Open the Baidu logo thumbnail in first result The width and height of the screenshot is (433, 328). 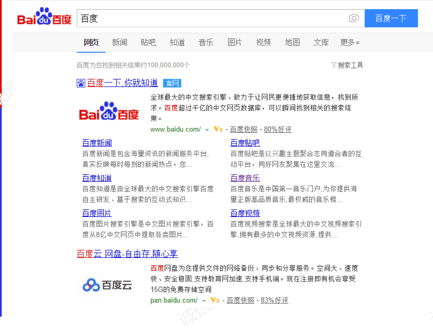coord(109,111)
